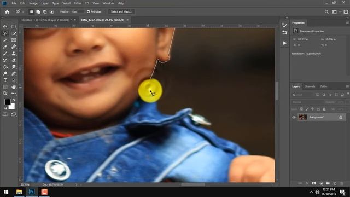Screen dimensions: 350x197
Task: Click the Home icon in options bar
Action: click(x=7, y=11)
